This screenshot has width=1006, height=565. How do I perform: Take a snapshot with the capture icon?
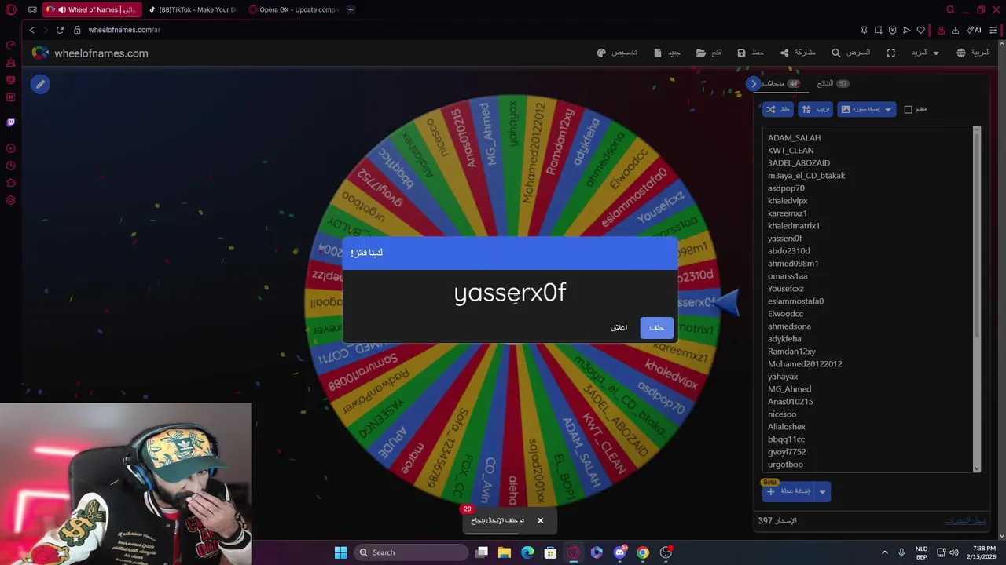tap(878, 30)
